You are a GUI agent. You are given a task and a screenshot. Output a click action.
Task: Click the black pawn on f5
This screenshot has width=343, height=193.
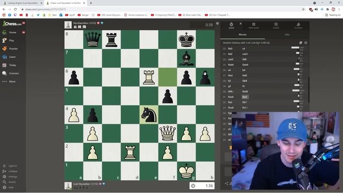click(168, 96)
